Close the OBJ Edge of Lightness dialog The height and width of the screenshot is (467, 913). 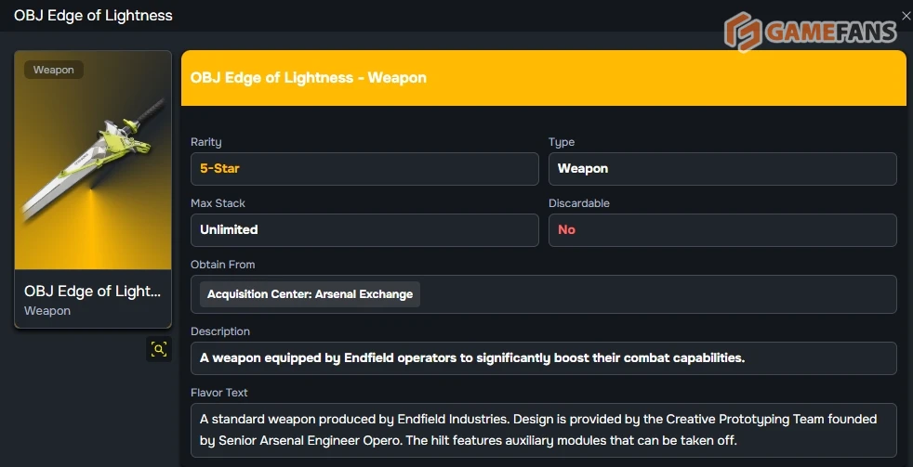point(906,16)
